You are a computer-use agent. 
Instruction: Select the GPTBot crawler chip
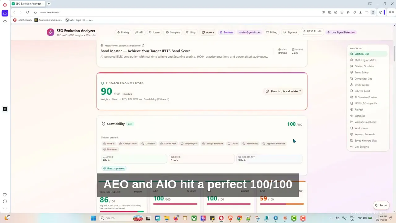(109, 144)
